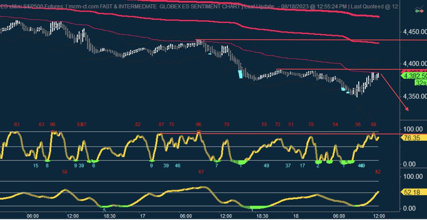Click the red oscillator peak value 54
Viewport: 427px width, 220px height.
(x=335, y=125)
